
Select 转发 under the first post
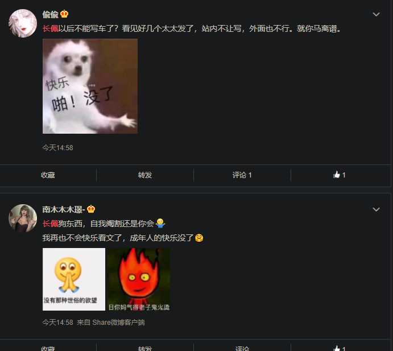click(x=145, y=175)
